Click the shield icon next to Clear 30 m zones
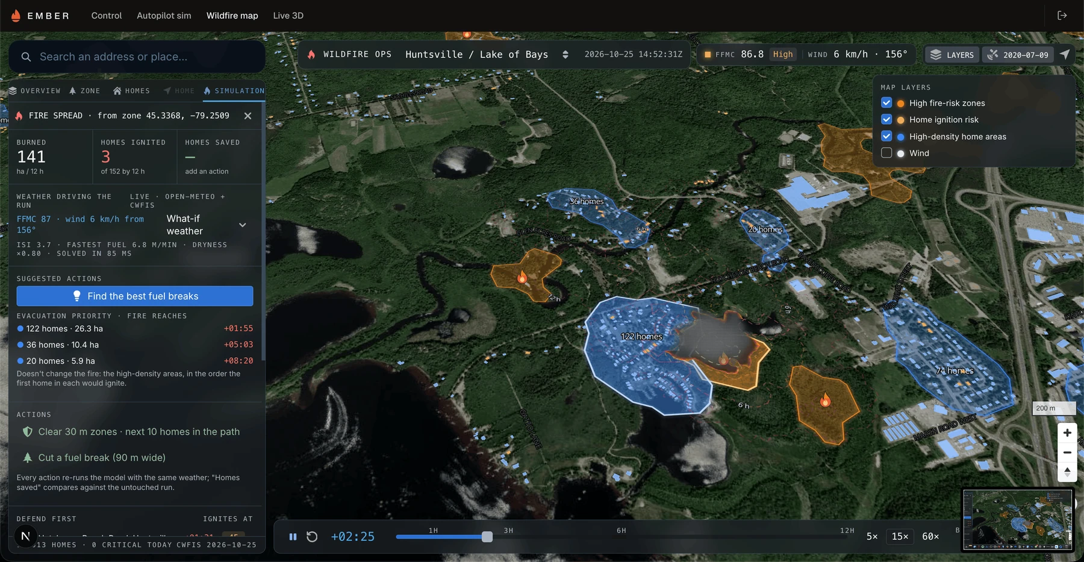 [x=27, y=432]
